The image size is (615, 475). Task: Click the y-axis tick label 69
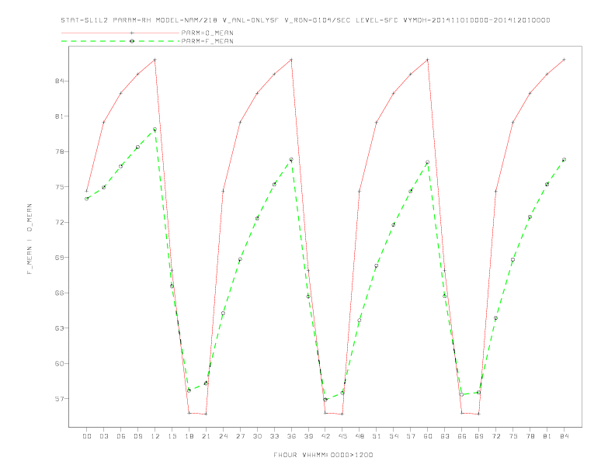(60, 258)
